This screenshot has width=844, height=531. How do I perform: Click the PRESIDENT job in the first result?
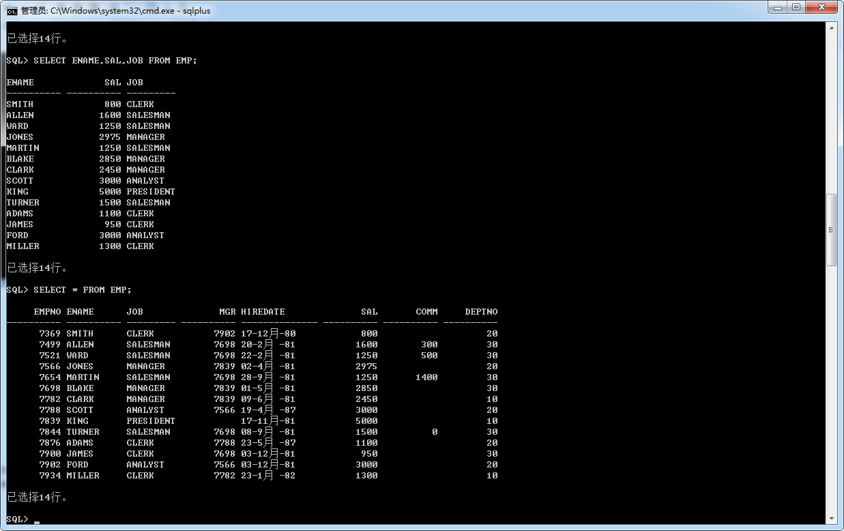click(151, 192)
